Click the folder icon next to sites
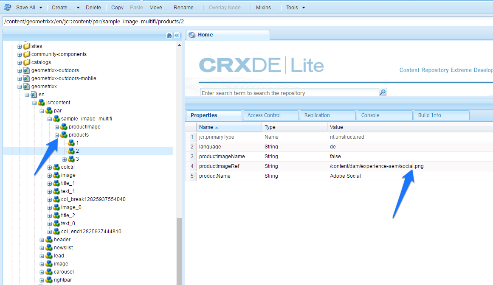493x285 pixels. (x=26, y=46)
